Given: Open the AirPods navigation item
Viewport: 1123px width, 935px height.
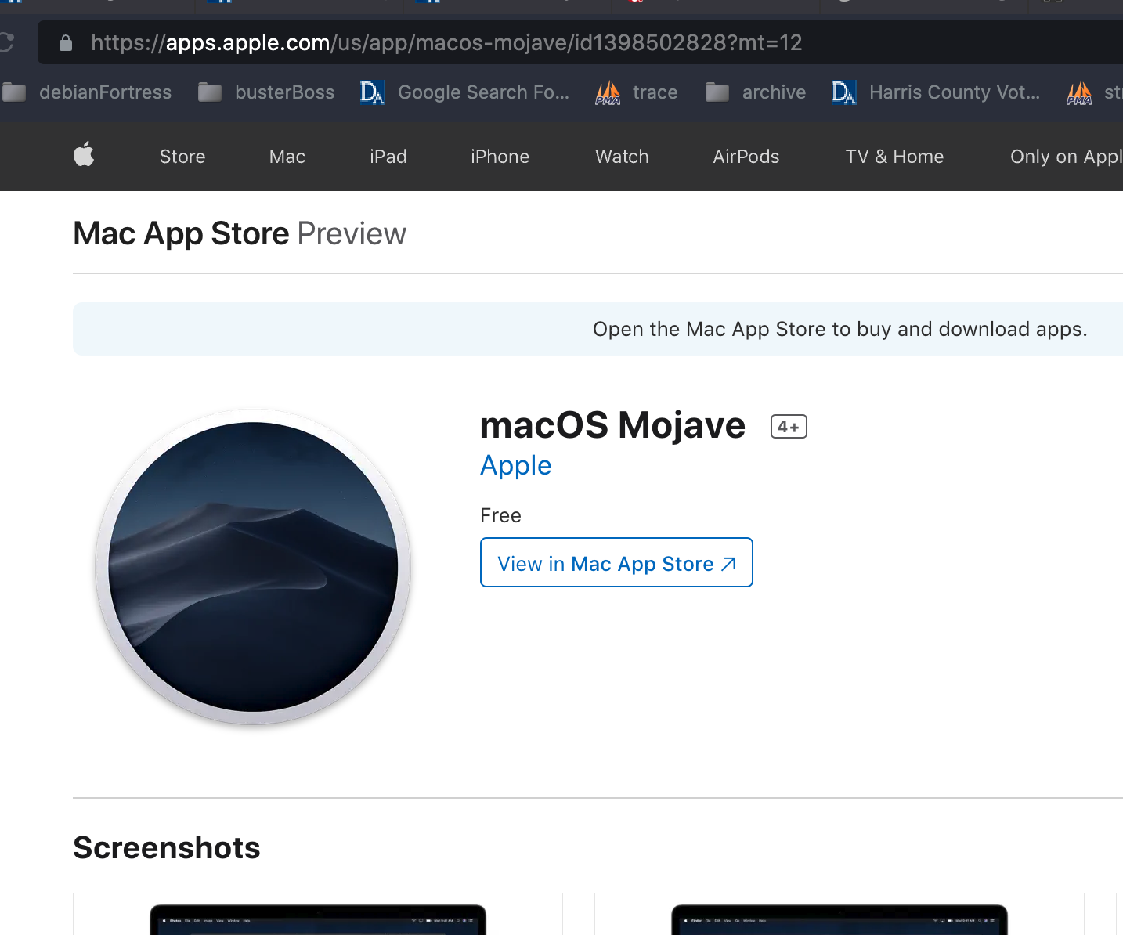Looking at the screenshot, I should coord(746,157).
